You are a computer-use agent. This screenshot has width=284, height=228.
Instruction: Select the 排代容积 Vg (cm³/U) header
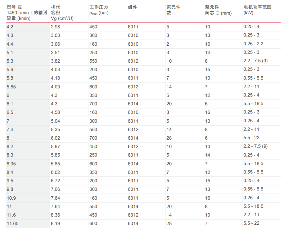[x=62, y=13]
